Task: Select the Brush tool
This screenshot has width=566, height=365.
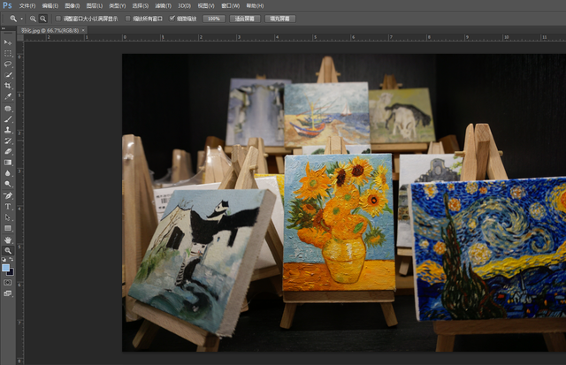Action: click(8, 118)
